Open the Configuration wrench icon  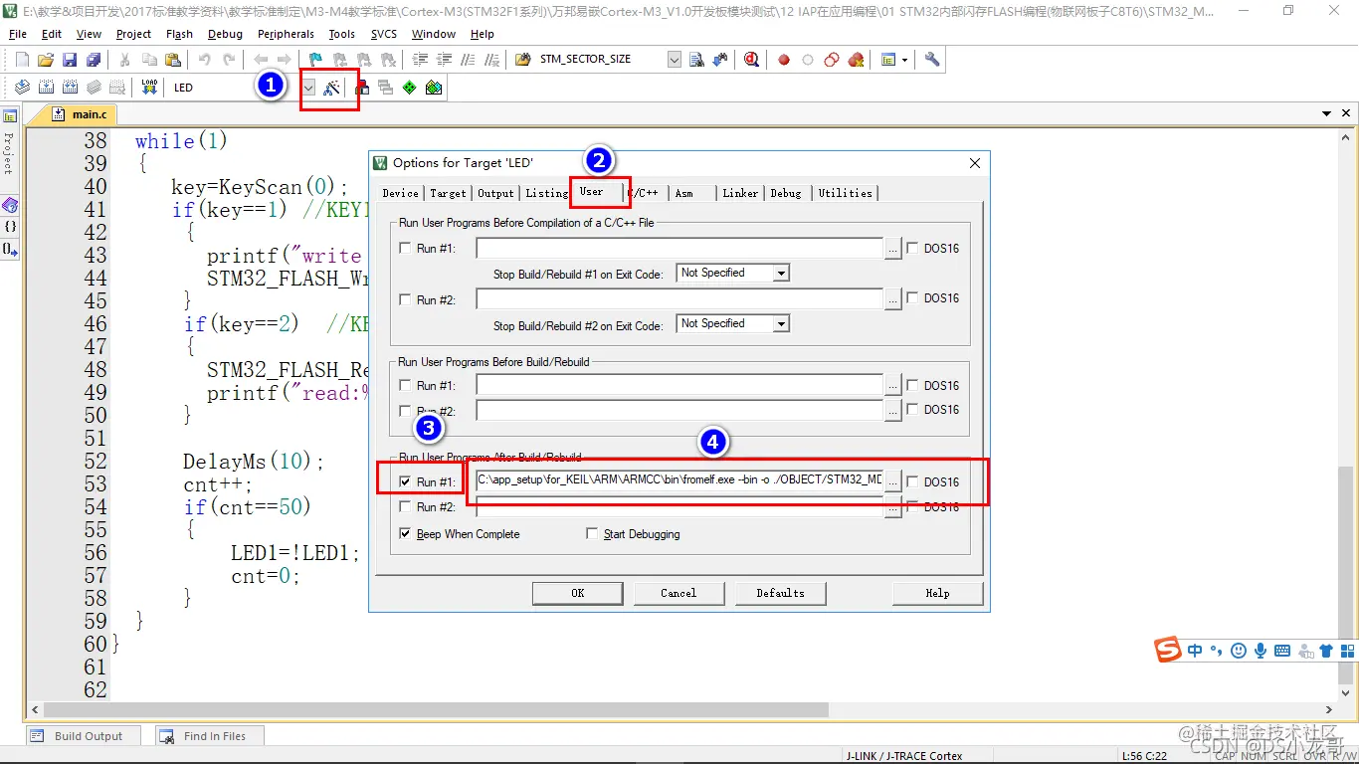point(932,60)
